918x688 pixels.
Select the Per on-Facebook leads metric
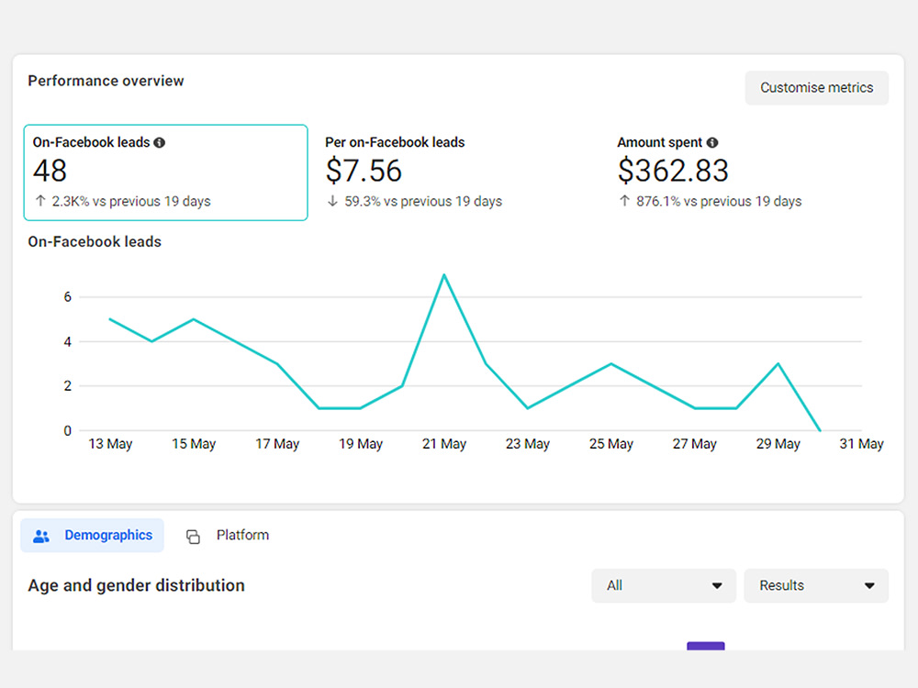pos(413,172)
